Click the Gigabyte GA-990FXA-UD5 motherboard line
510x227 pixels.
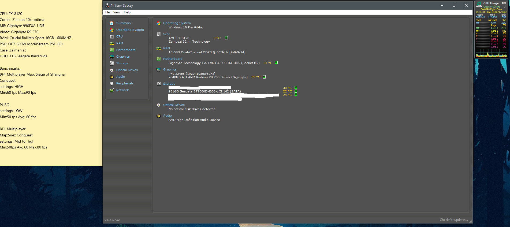(x=214, y=63)
